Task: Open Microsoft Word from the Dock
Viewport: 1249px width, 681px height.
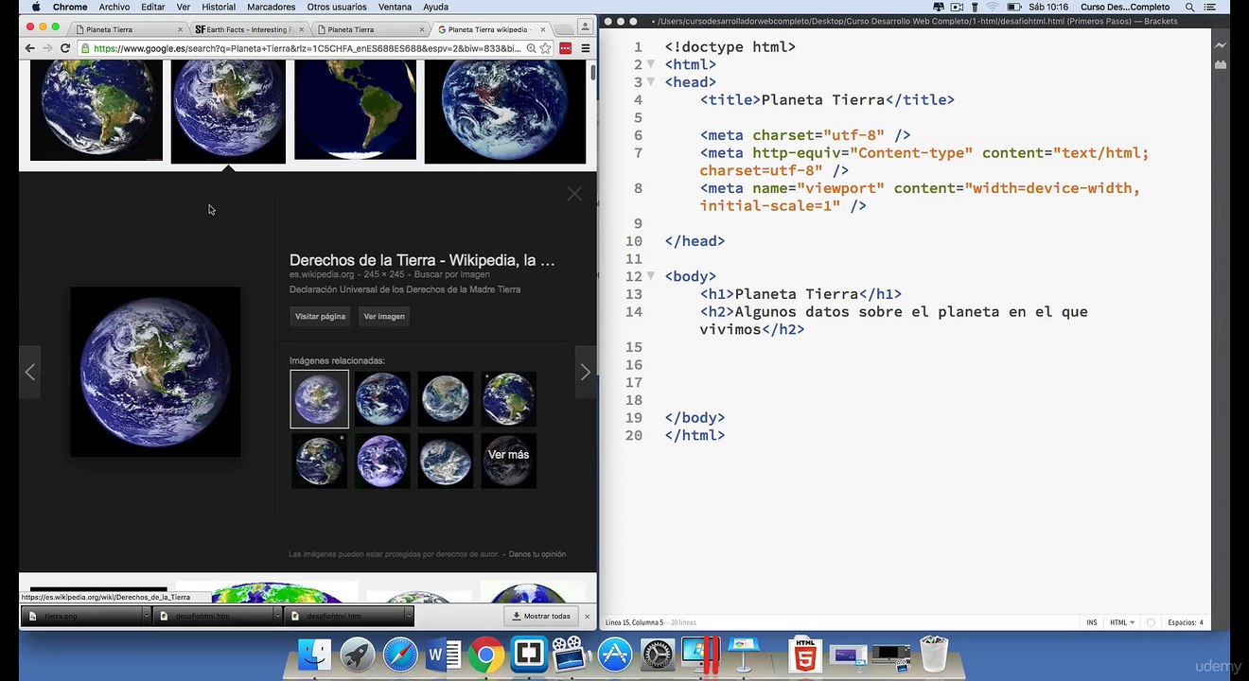Action: pos(443,654)
